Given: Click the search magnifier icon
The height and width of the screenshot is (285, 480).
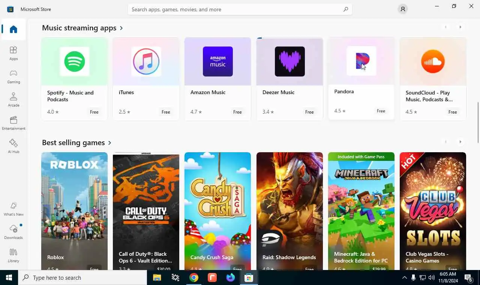Looking at the screenshot, I should click(346, 9).
